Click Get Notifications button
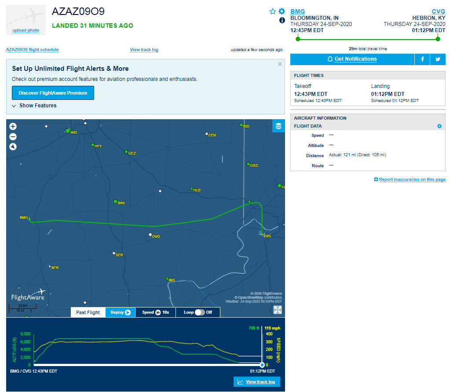This screenshot has width=450, height=392. click(x=352, y=59)
